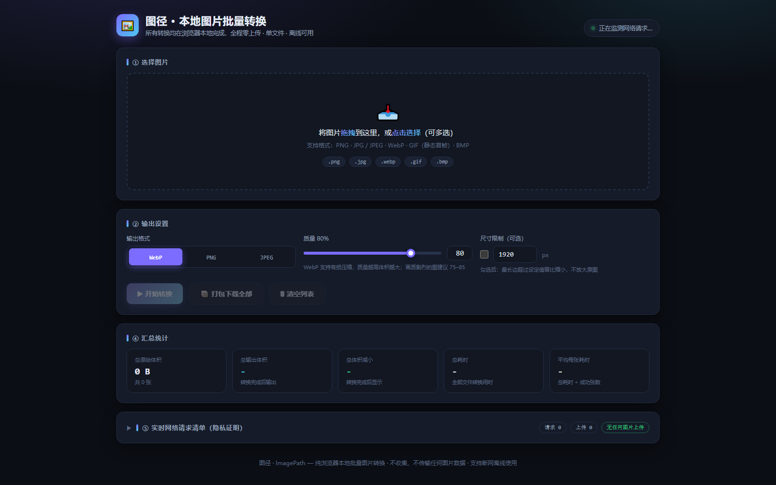Click the 总体积减小 stat card
Viewport: 776px width, 485px height.
click(x=388, y=371)
